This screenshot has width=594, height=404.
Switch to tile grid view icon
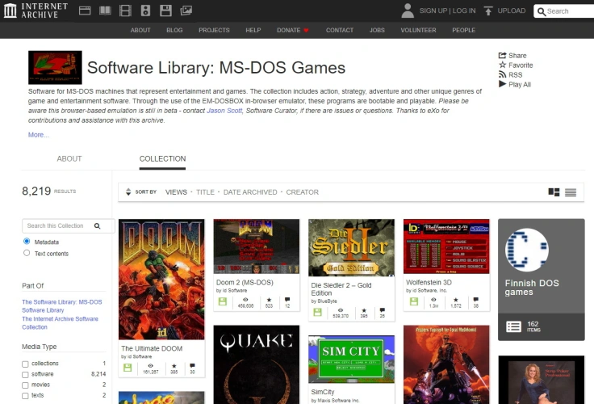click(x=554, y=192)
